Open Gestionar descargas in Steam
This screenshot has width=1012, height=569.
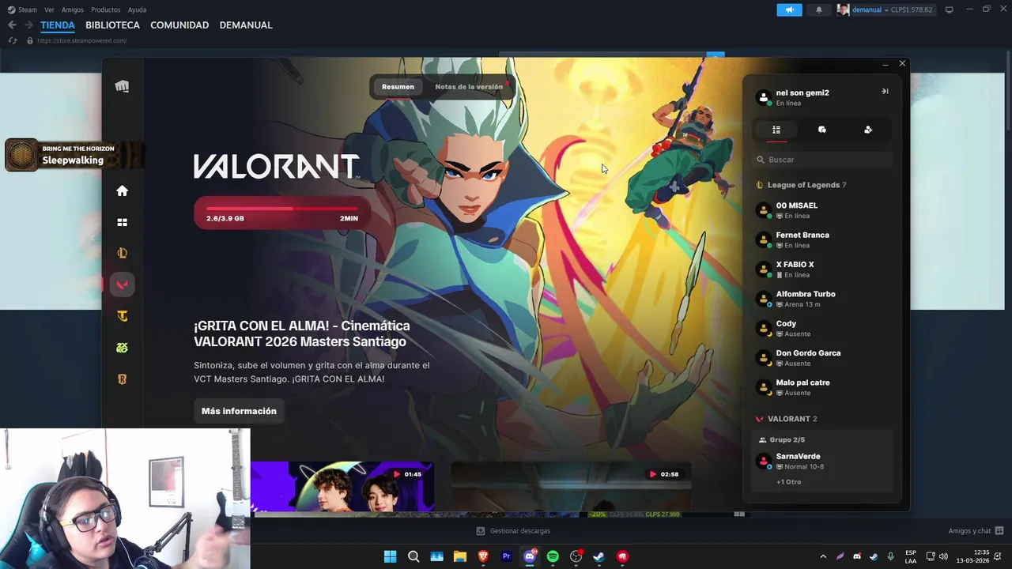(x=513, y=531)
